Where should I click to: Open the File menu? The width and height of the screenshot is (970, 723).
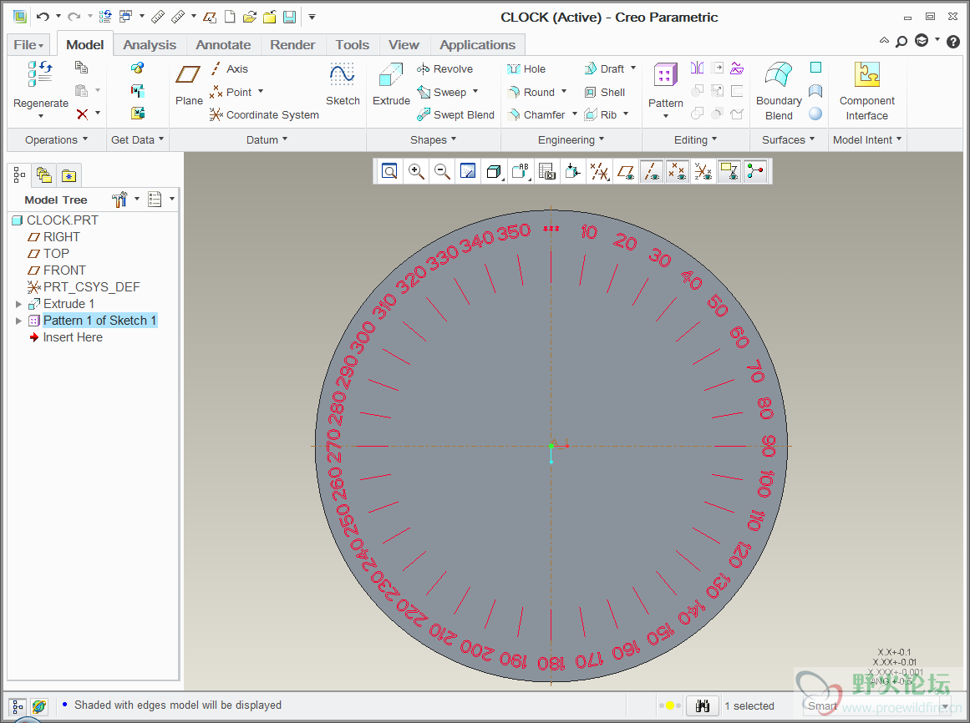click(28, 44)
